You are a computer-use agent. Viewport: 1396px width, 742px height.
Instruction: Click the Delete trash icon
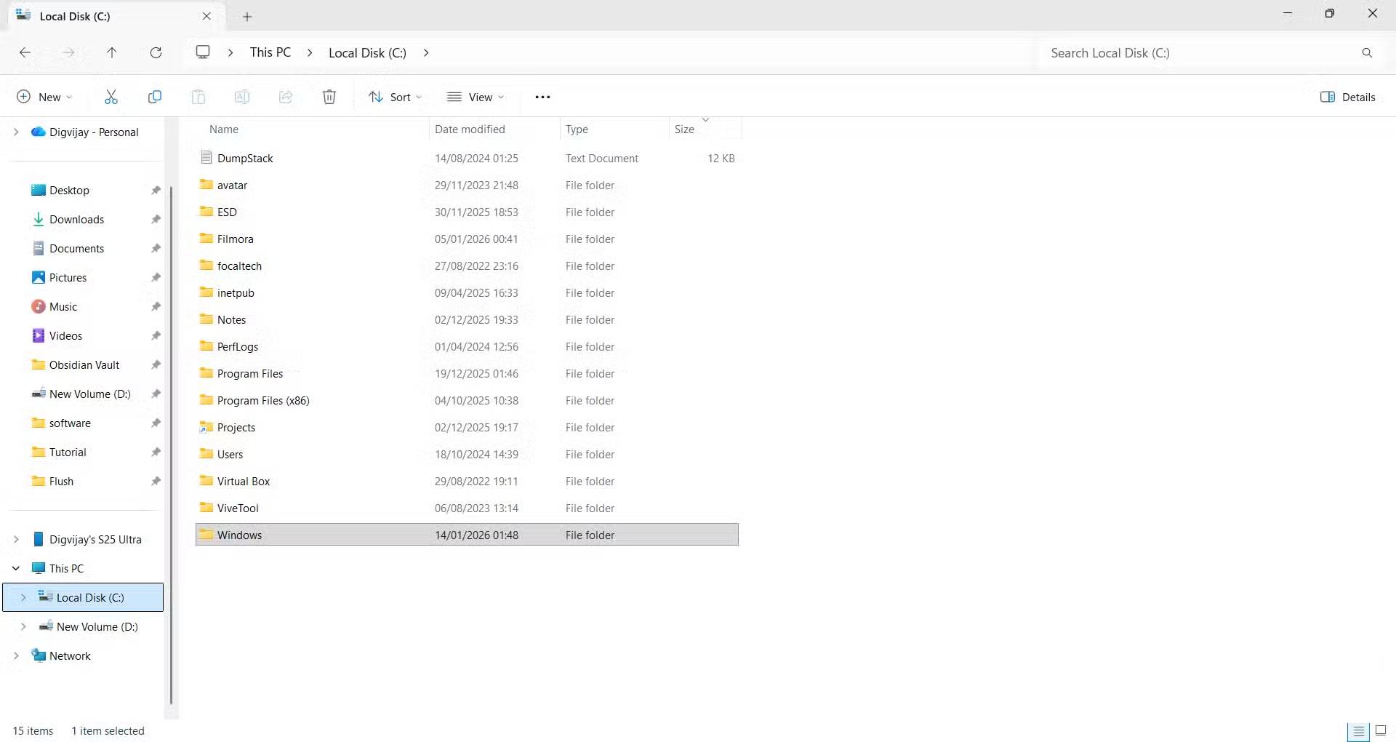pos(329,97)
